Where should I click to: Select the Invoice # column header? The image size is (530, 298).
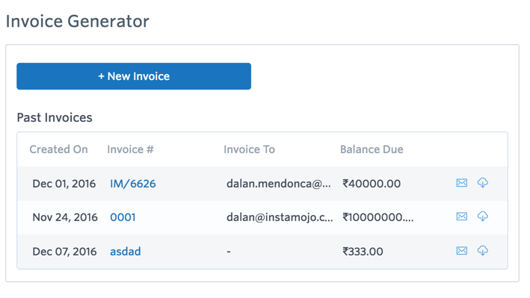[x=131, y=149]
